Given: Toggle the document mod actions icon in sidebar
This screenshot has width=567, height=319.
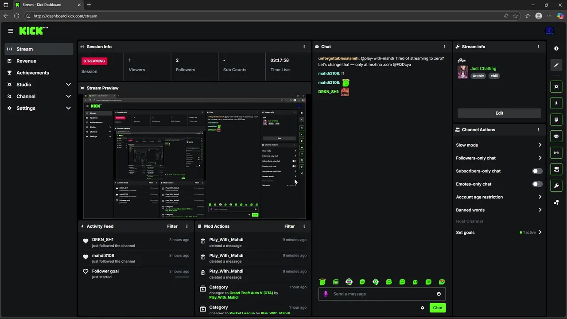Looking at the screenshot, I should click(556, 120).
